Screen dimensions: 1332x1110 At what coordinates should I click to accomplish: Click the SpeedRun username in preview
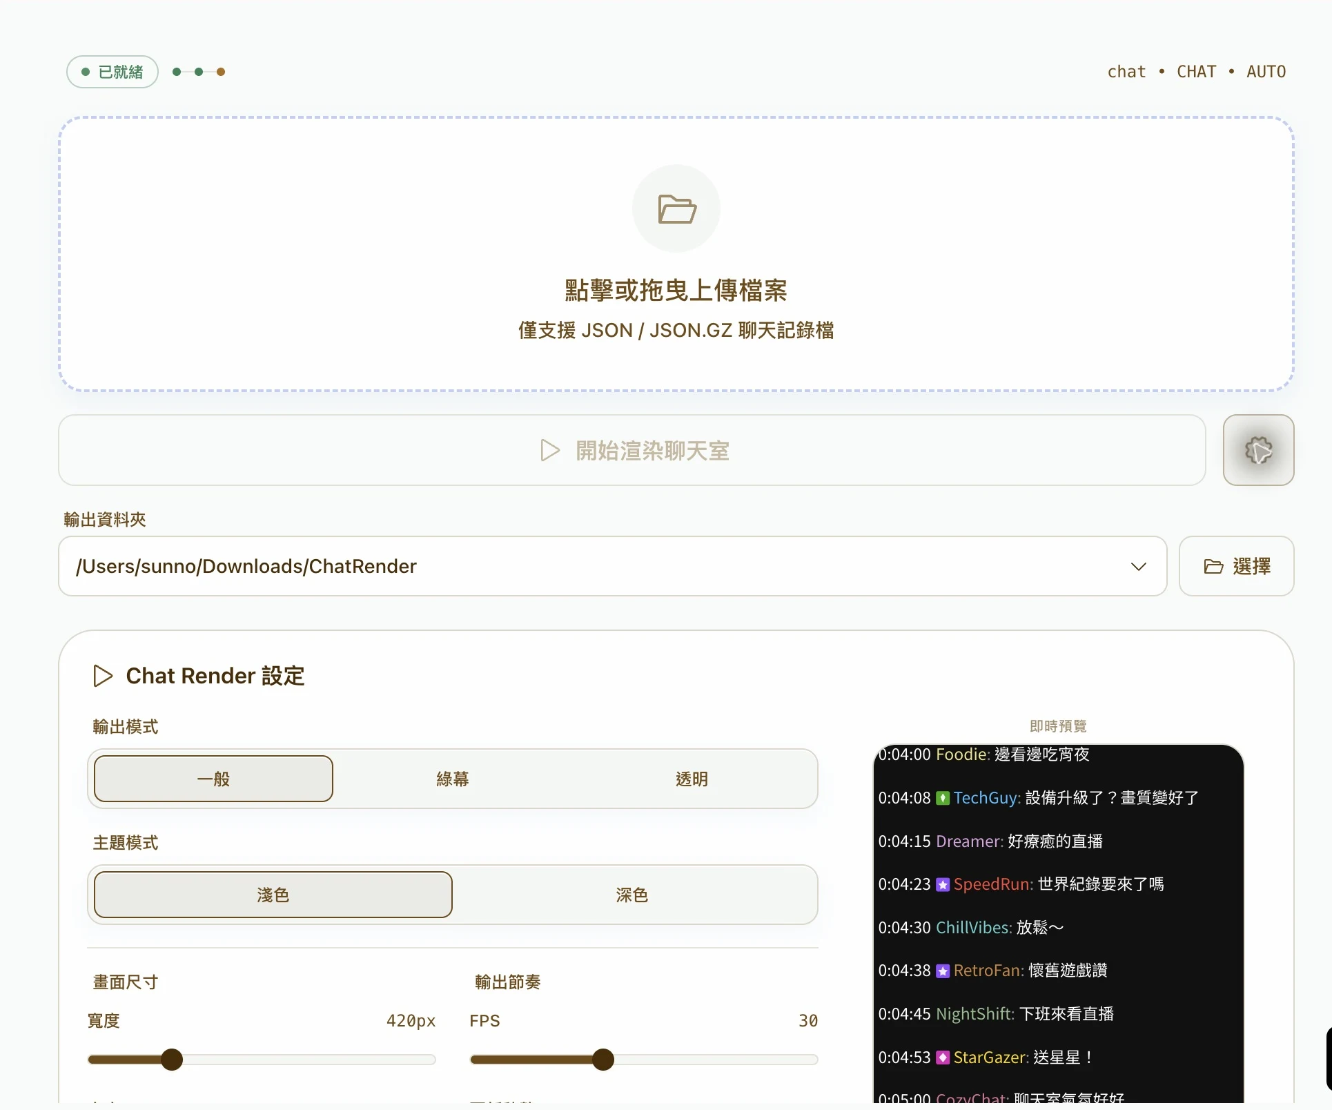coord(993,884)
